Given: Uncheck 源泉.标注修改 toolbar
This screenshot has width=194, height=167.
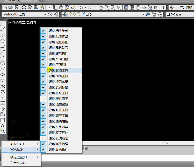Looking at the screenshot, I should [x=61, y=37].
